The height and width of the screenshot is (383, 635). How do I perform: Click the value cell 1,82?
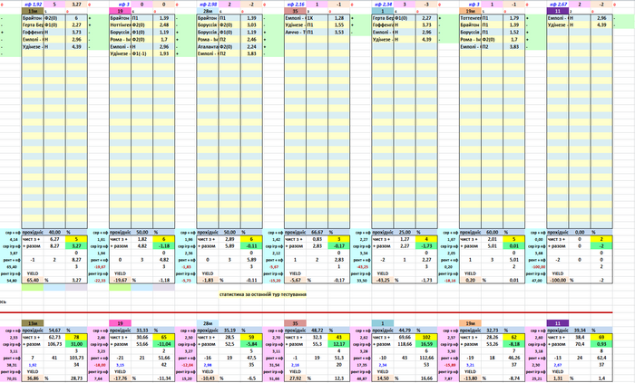pyautogui.click(x=142, y=239)
